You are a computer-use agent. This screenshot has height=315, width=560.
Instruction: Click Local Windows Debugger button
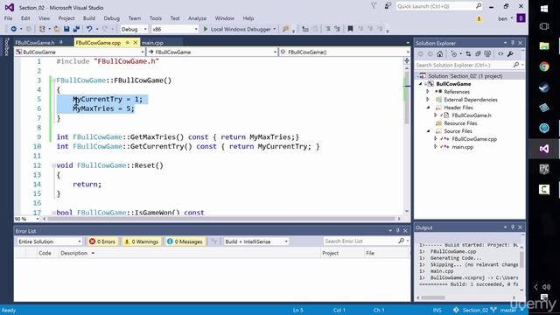240,29
